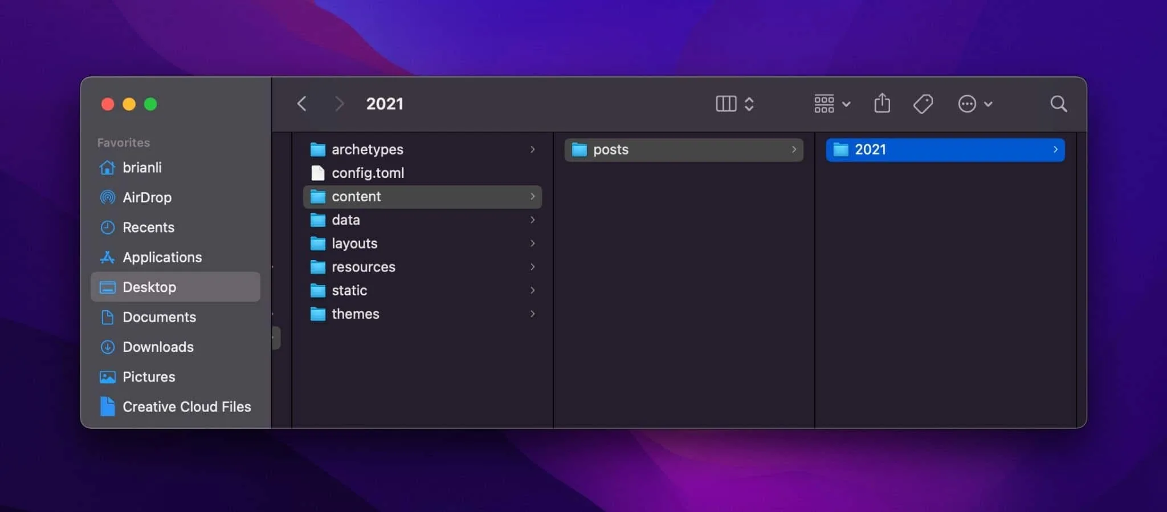Select the layouts folder
The image size is (1167, 512).
pos(422,243)
